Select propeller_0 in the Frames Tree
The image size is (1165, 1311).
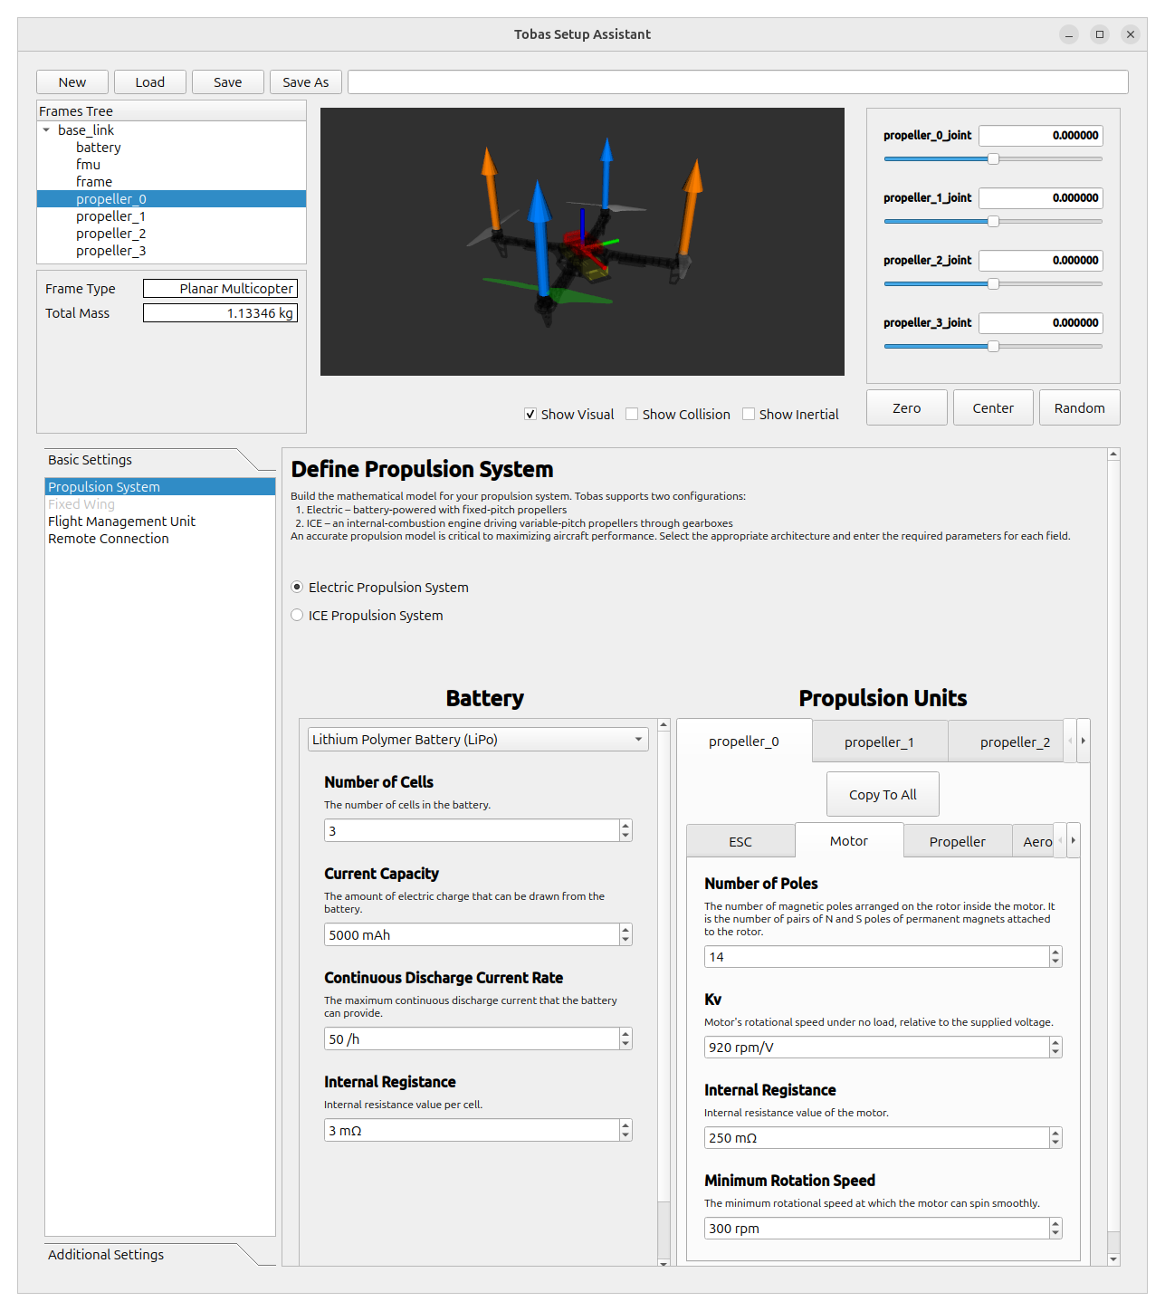[x=171, y=199]
